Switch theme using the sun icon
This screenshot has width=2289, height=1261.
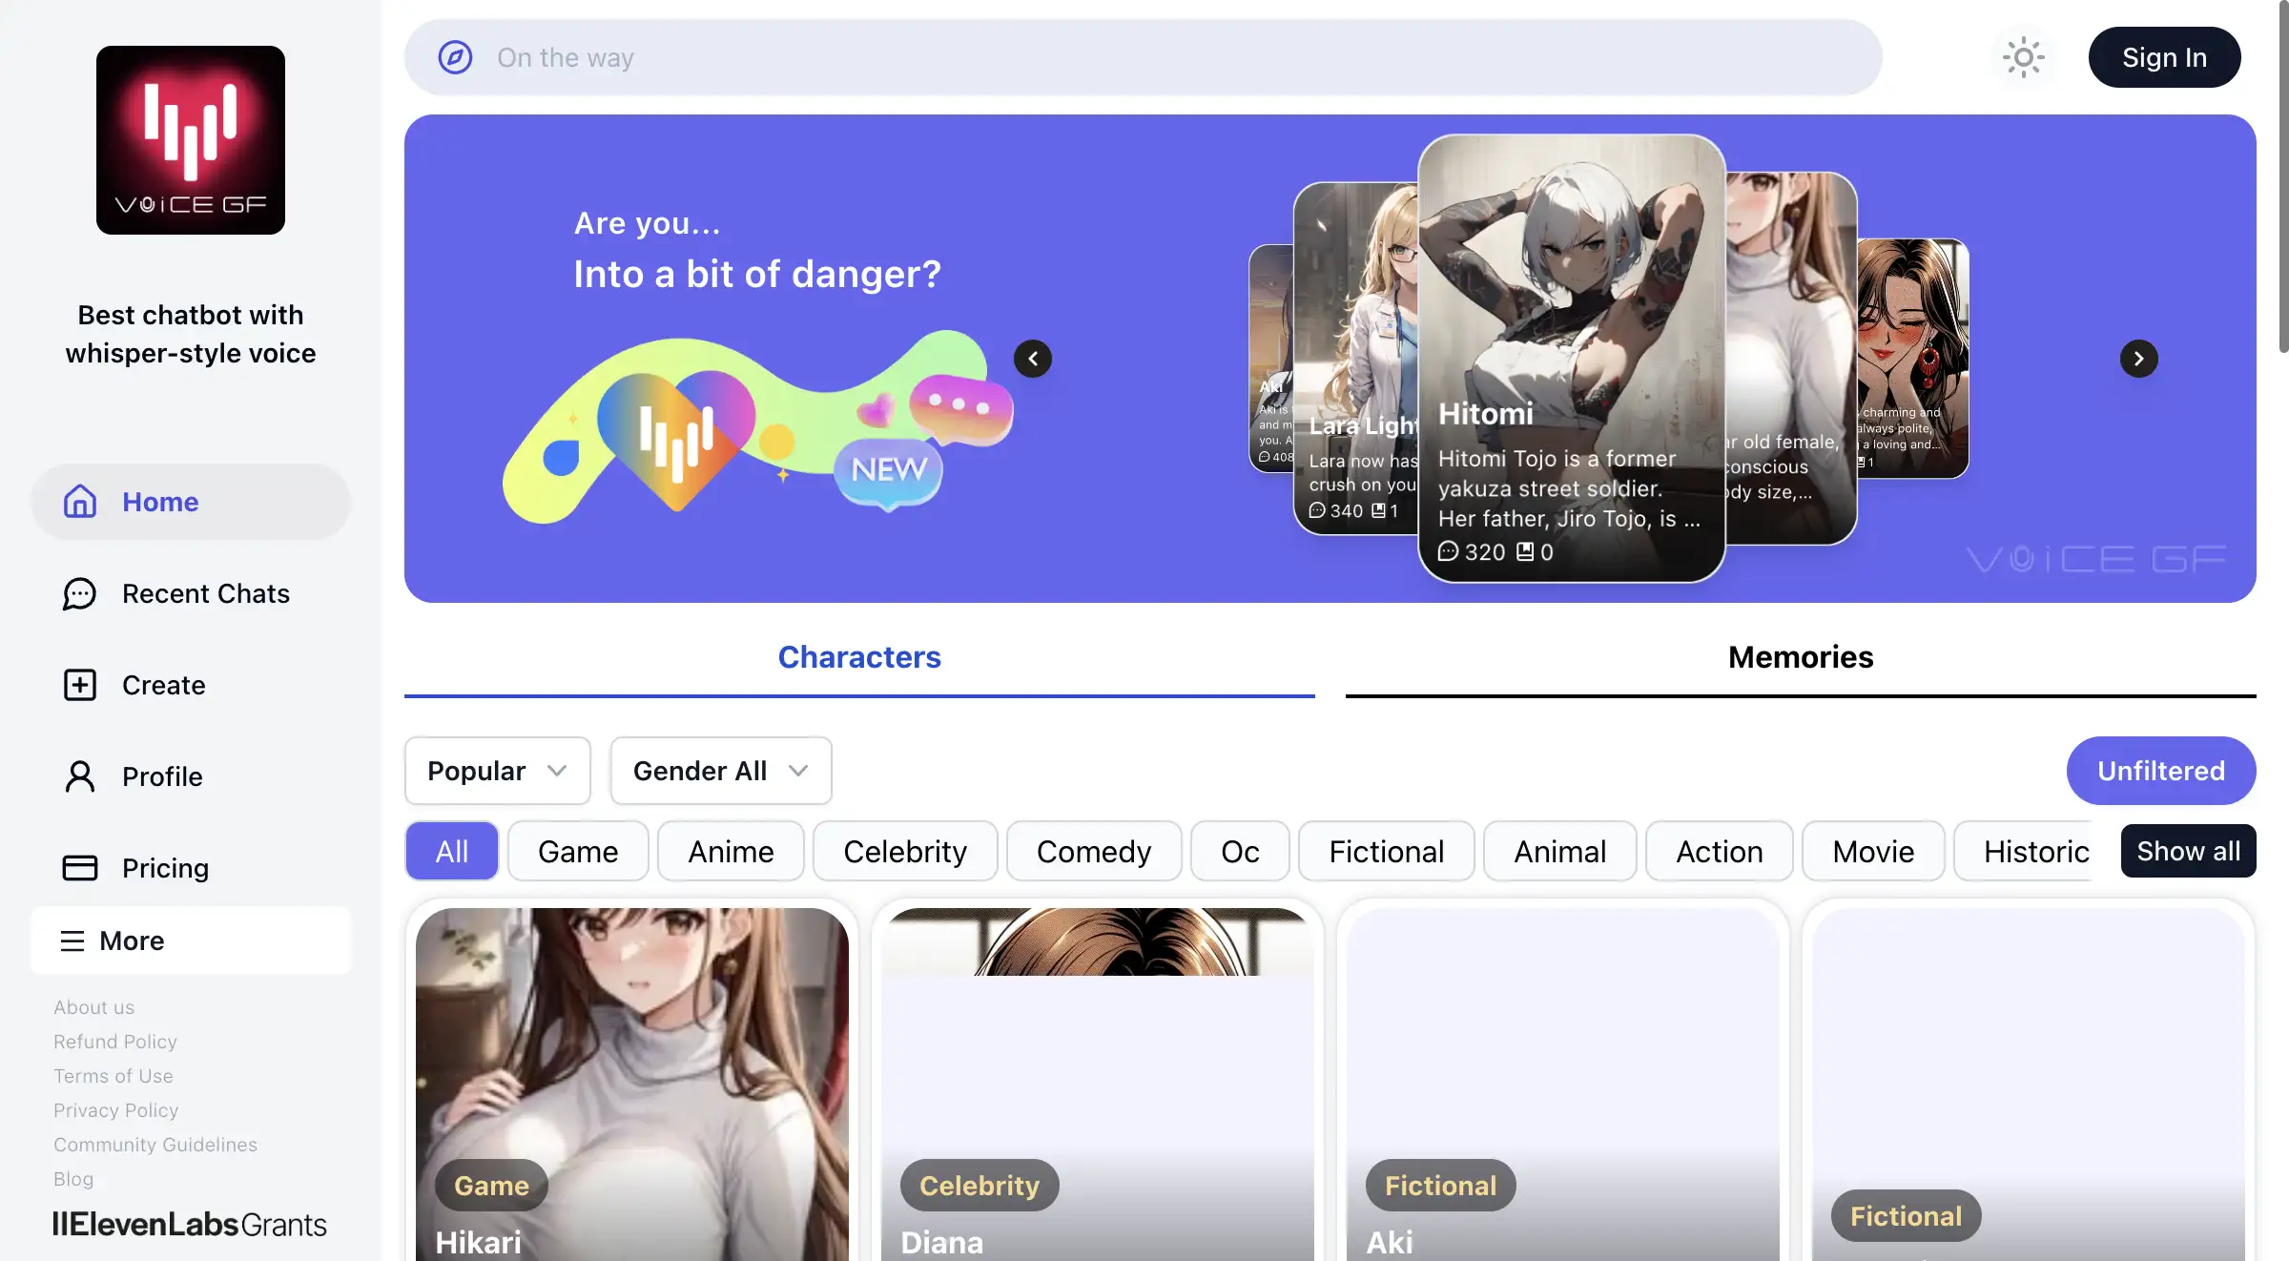click(2023, 57)
